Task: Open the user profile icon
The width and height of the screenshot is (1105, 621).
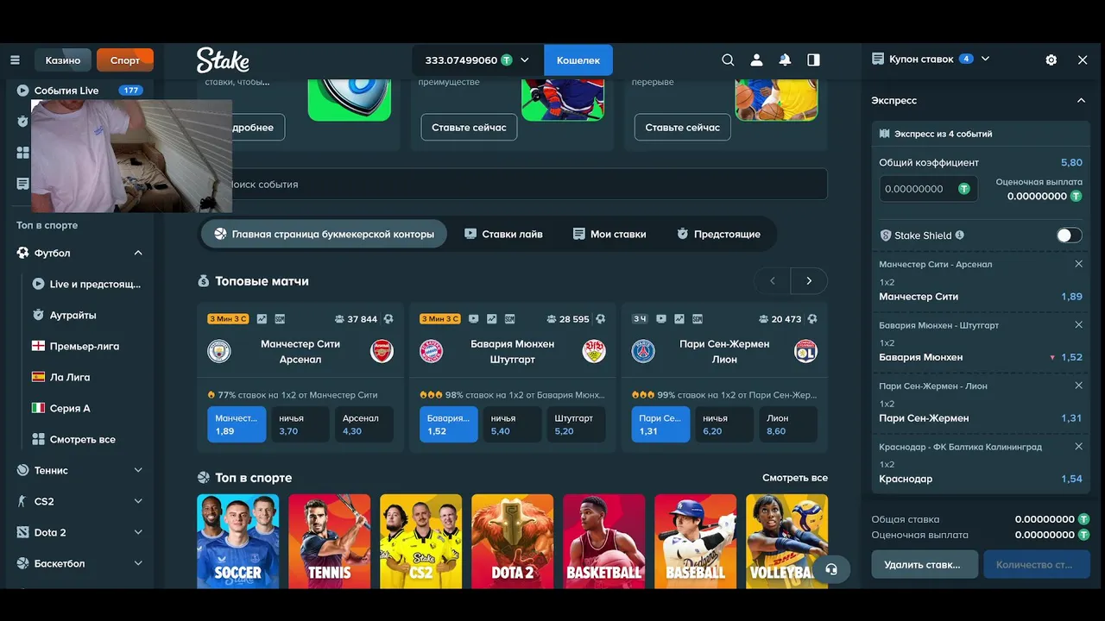Action: (x=756, y=60)
